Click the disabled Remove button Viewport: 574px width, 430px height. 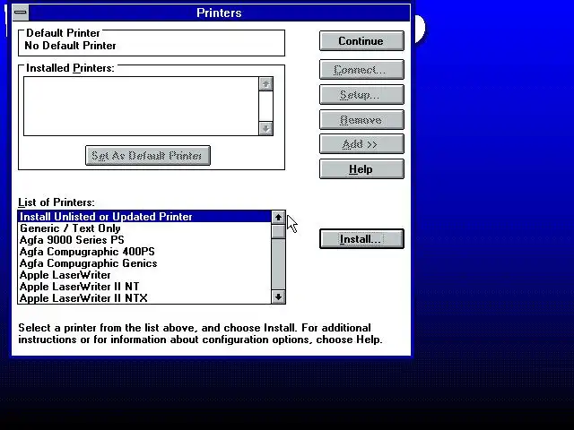pos(361,120)
